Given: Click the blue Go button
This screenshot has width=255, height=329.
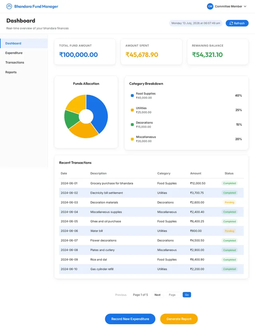Looking at the screenshot, I should (187, 295).
